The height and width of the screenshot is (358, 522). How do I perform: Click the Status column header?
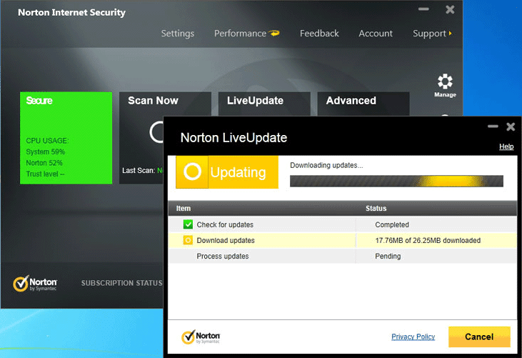(376, 208)
